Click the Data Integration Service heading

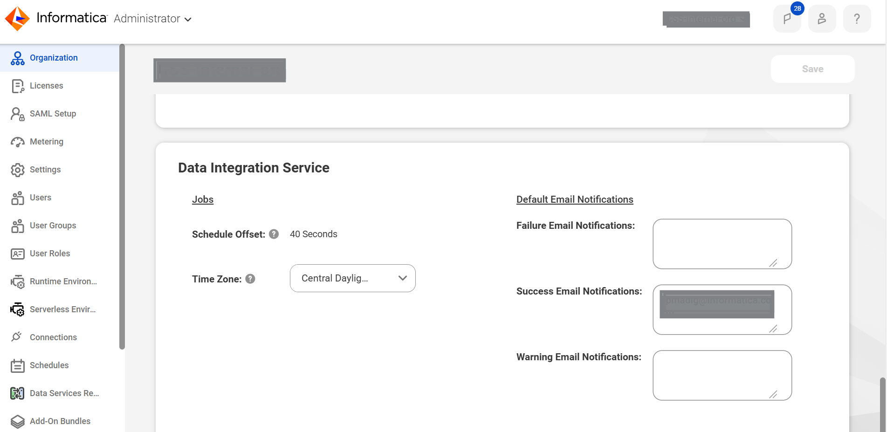coord(254,168)
